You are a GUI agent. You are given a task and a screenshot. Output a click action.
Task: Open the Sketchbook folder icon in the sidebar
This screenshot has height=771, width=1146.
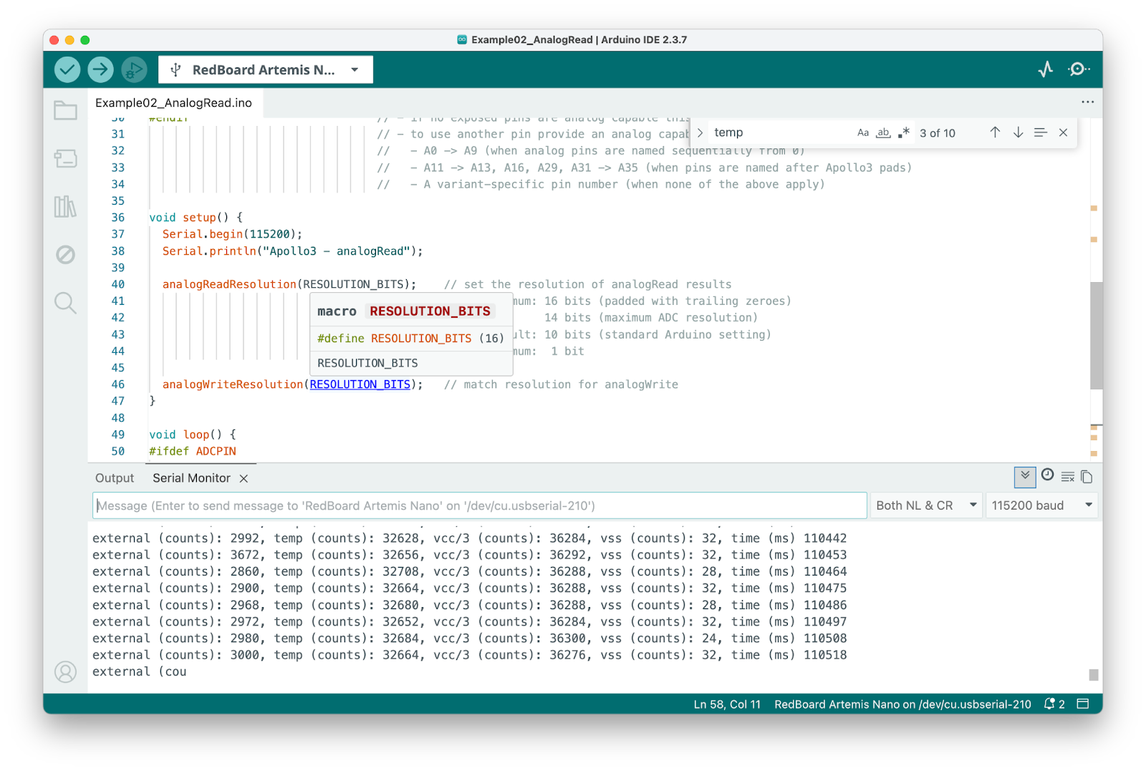[x=65, y=110]
